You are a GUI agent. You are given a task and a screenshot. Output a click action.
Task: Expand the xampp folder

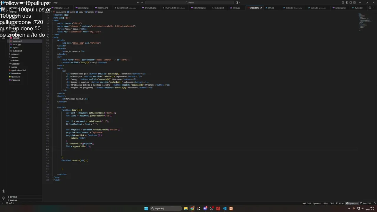pos(25,67)
